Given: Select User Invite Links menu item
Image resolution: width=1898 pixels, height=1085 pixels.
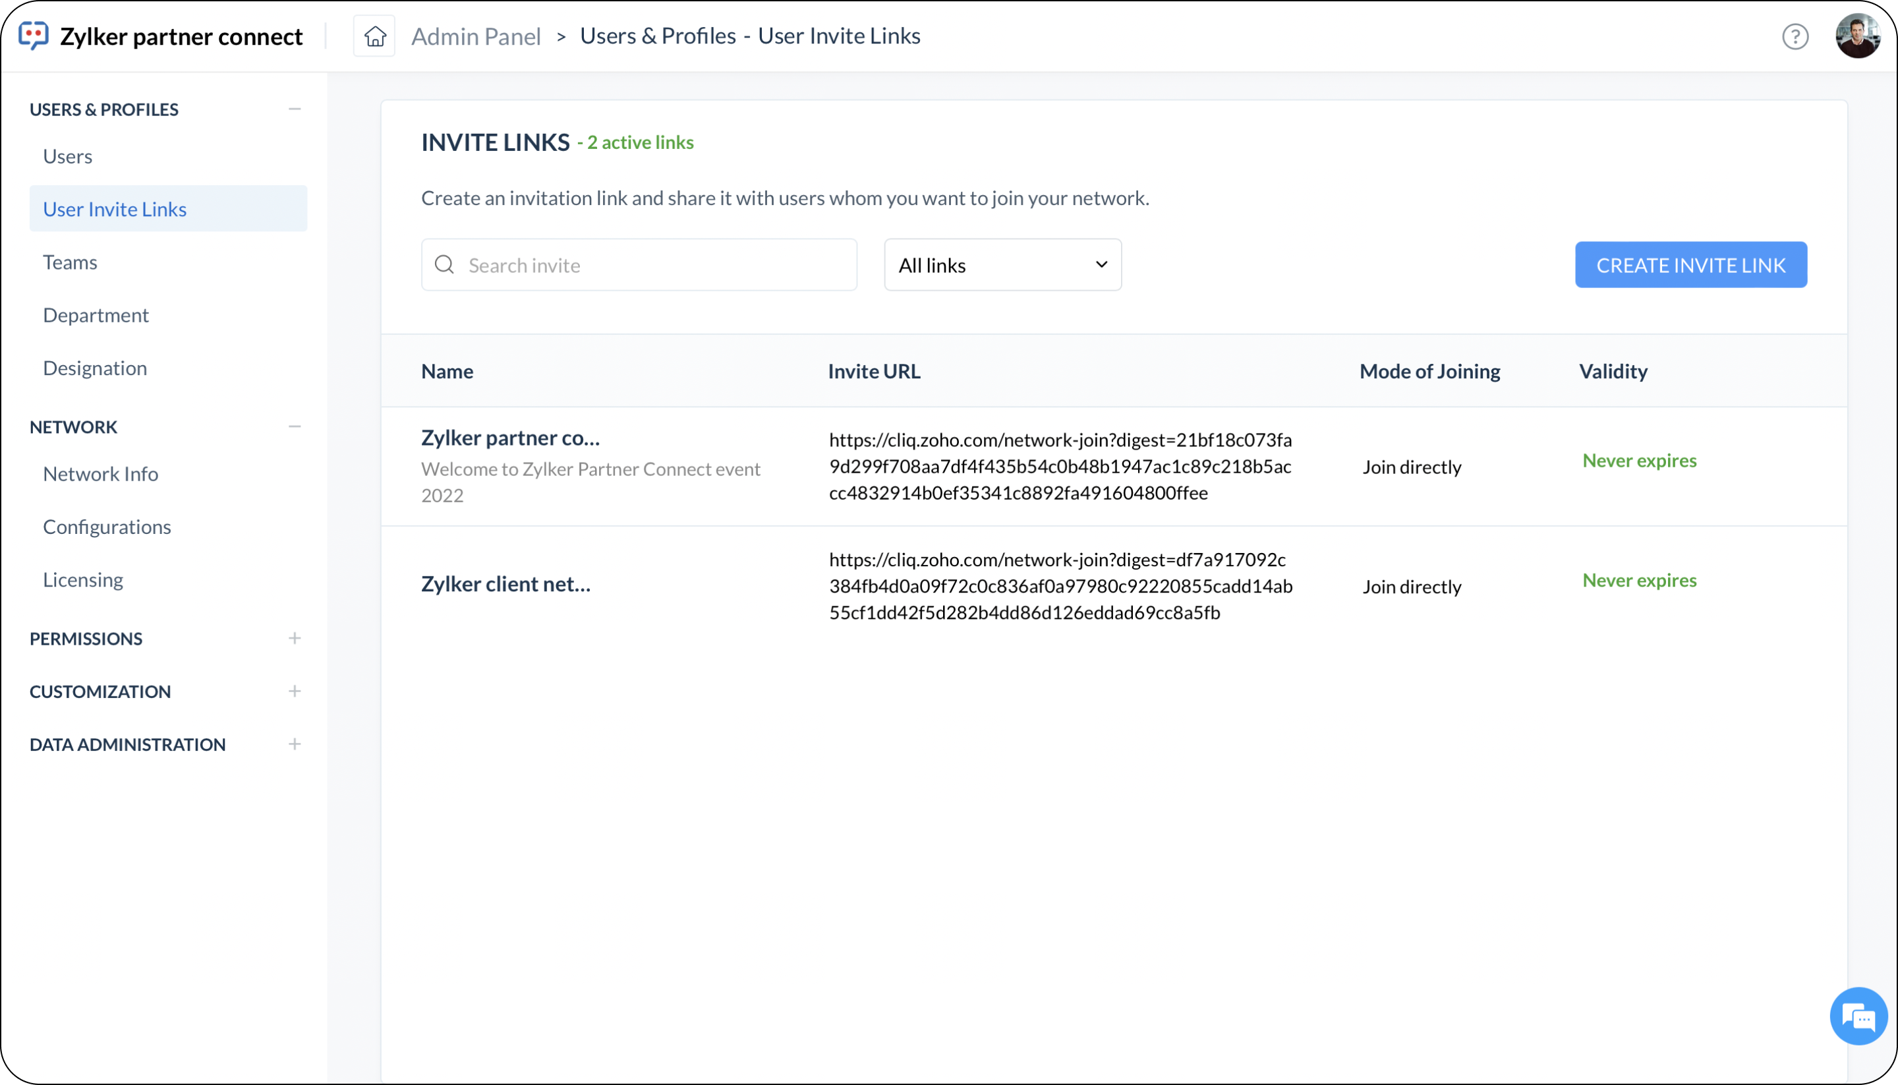Looking at the screenshot, I should (168, 209).
